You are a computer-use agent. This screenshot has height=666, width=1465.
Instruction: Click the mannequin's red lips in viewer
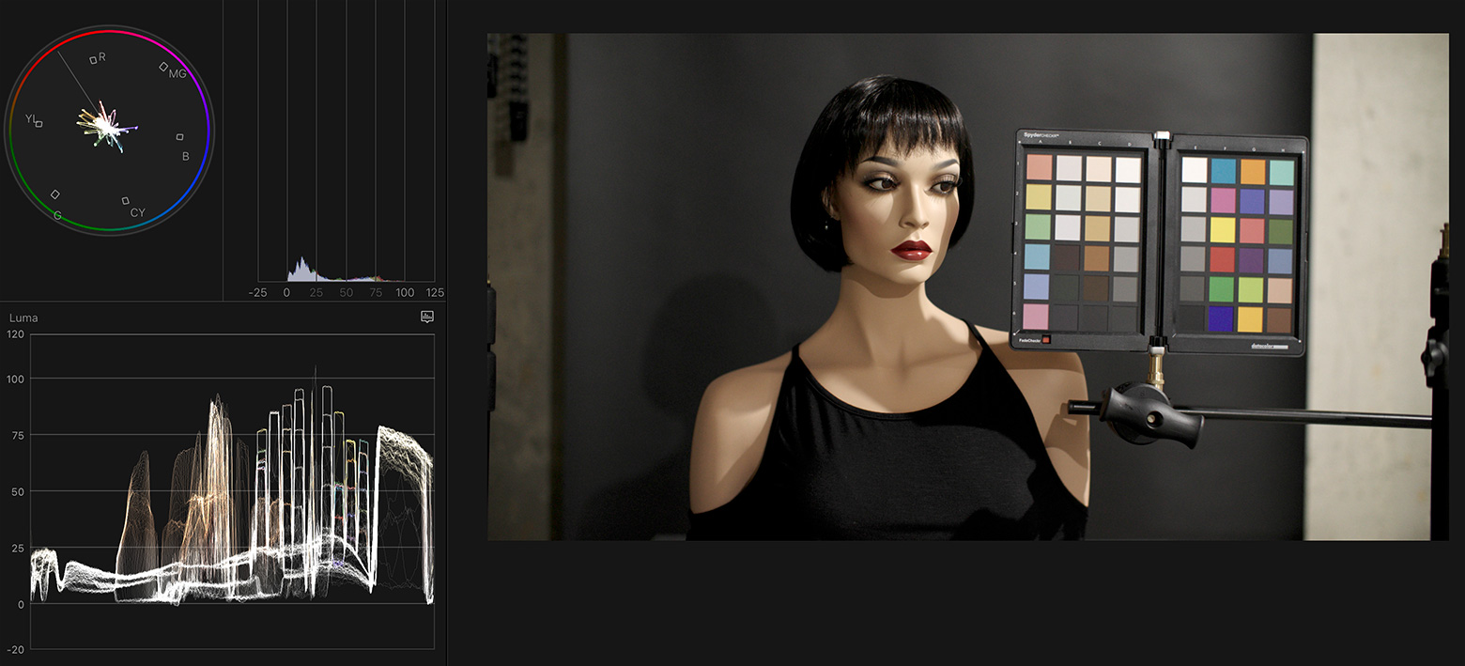pos(911,249)
